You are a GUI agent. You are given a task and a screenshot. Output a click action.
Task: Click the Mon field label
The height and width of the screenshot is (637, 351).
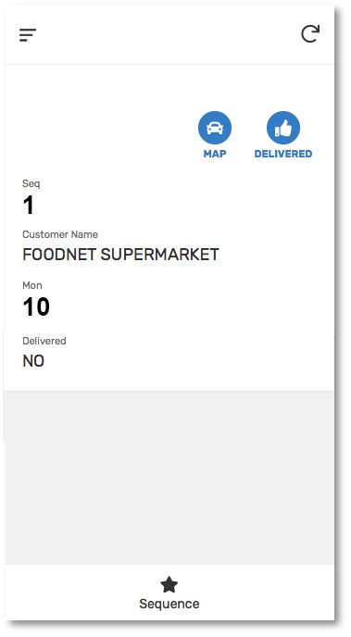(x=32, y=285)
